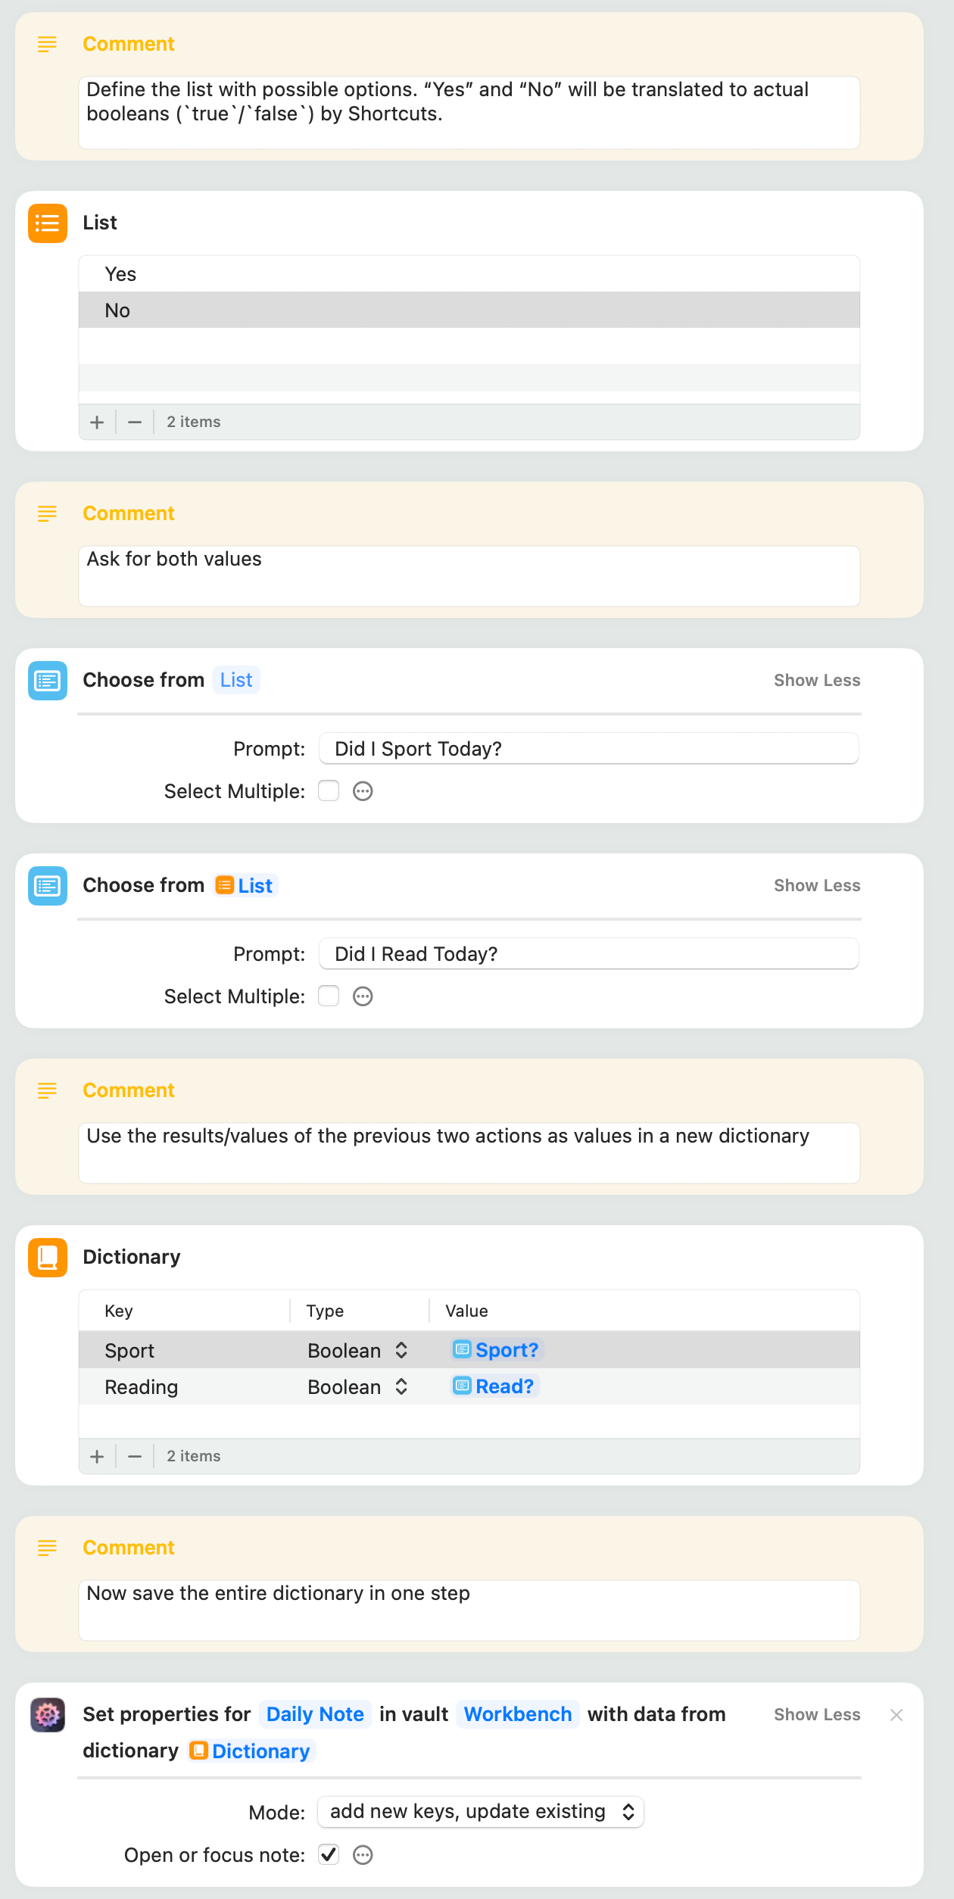Click the Daily Note variable token
Viewport: 954px width, 1899px height.
pyautogui.click(x=315, y=1715)
